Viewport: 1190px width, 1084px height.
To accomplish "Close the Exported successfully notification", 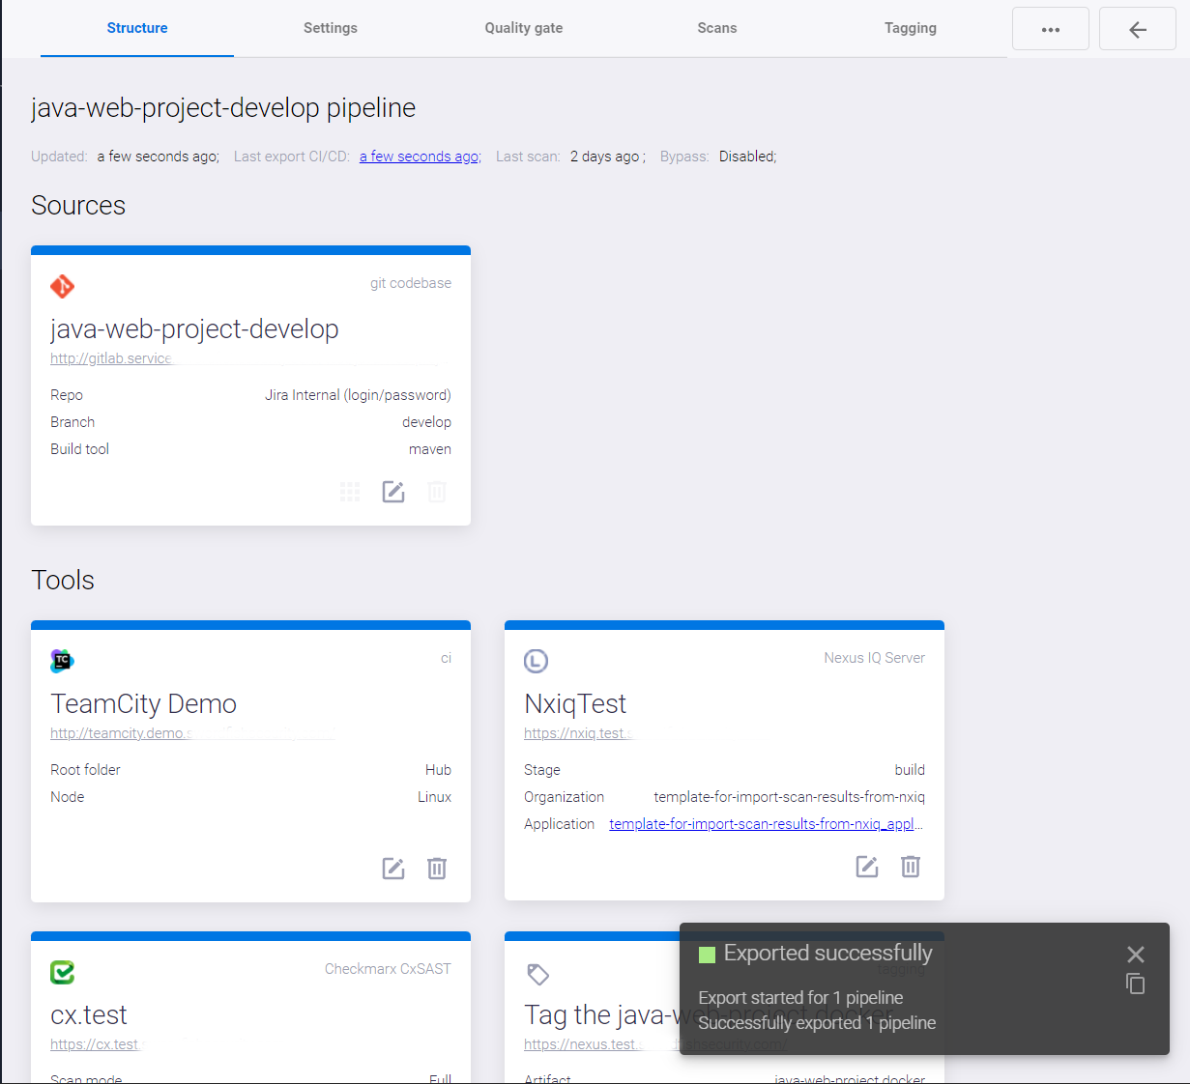I will [1136, 955].
